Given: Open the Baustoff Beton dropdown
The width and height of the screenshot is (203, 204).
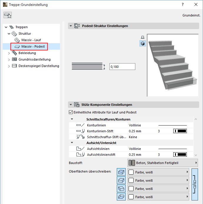Looking at the screenshot, I should (163, 163).
